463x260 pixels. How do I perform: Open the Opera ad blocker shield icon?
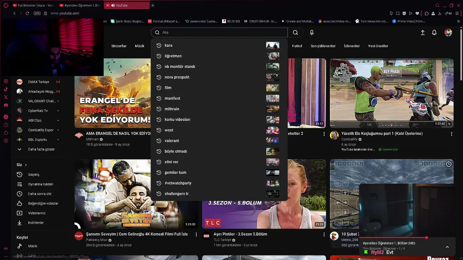[x=404, y=13]
